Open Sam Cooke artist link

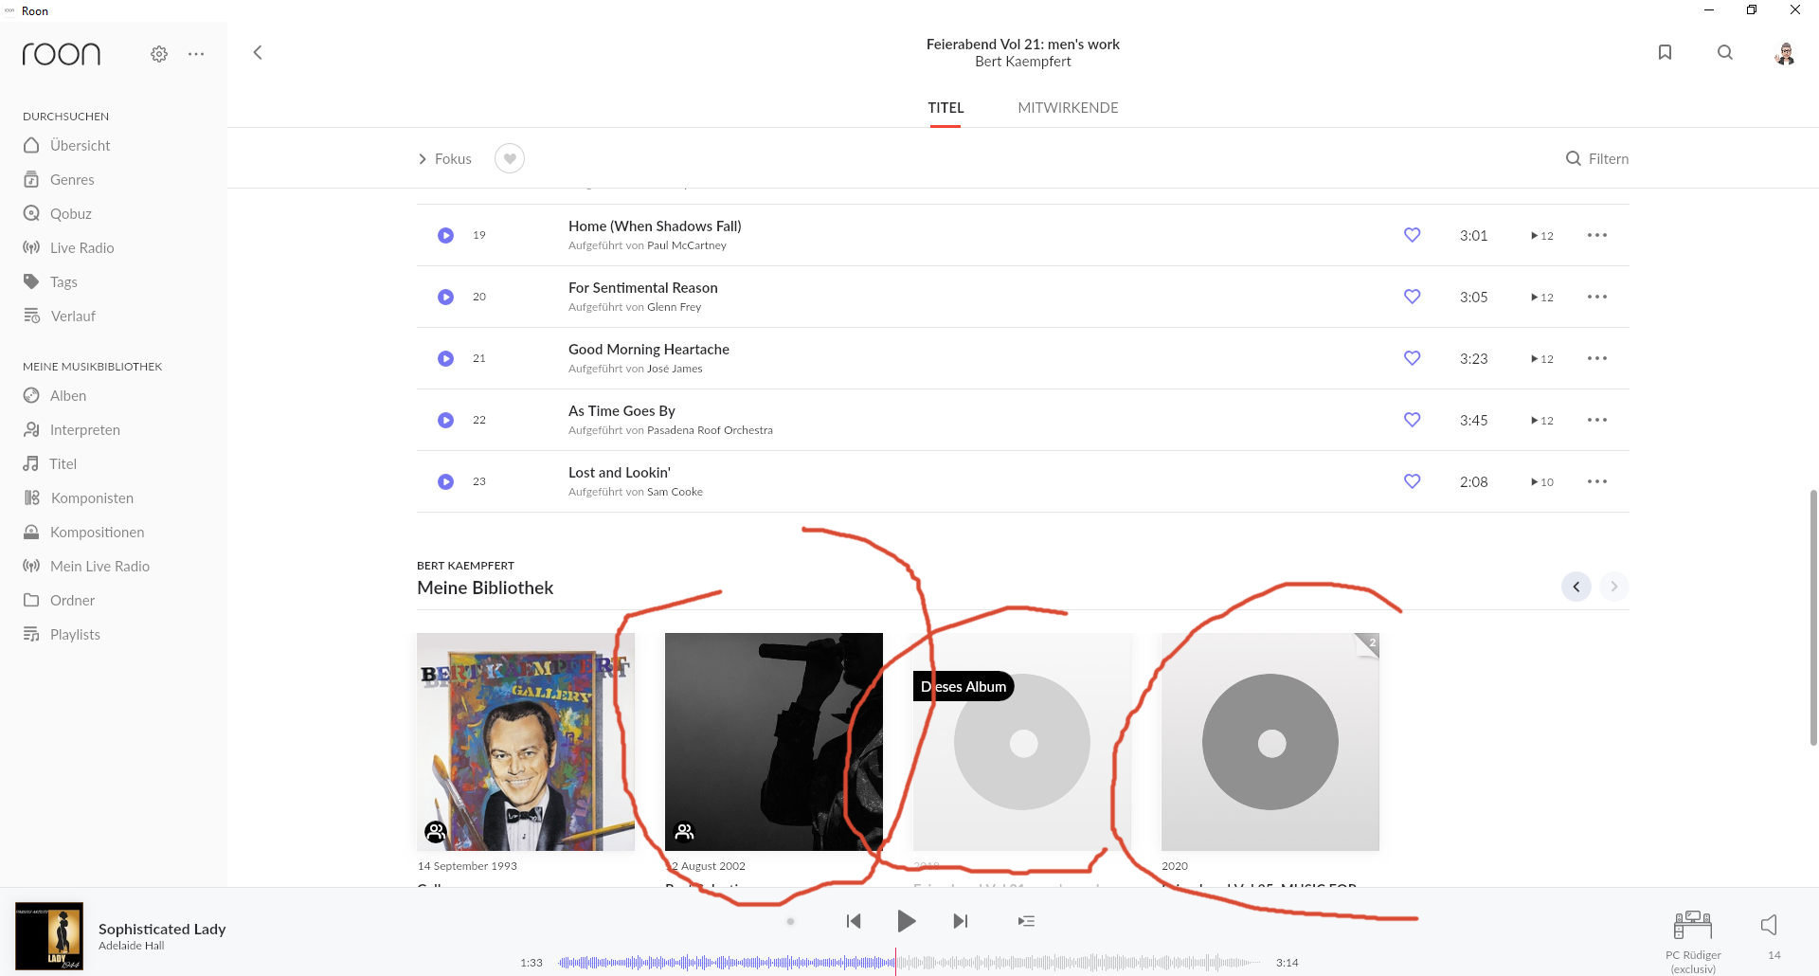pos(675,492)
